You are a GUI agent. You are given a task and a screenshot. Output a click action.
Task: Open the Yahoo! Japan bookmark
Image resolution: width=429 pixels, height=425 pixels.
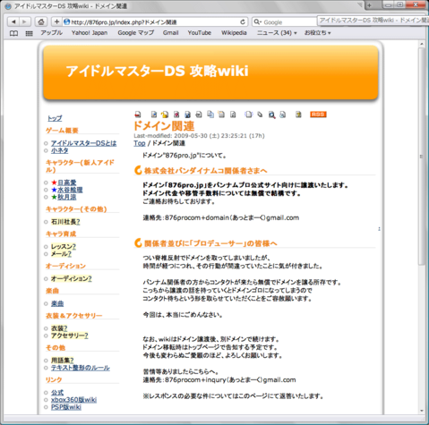point(90,33)
